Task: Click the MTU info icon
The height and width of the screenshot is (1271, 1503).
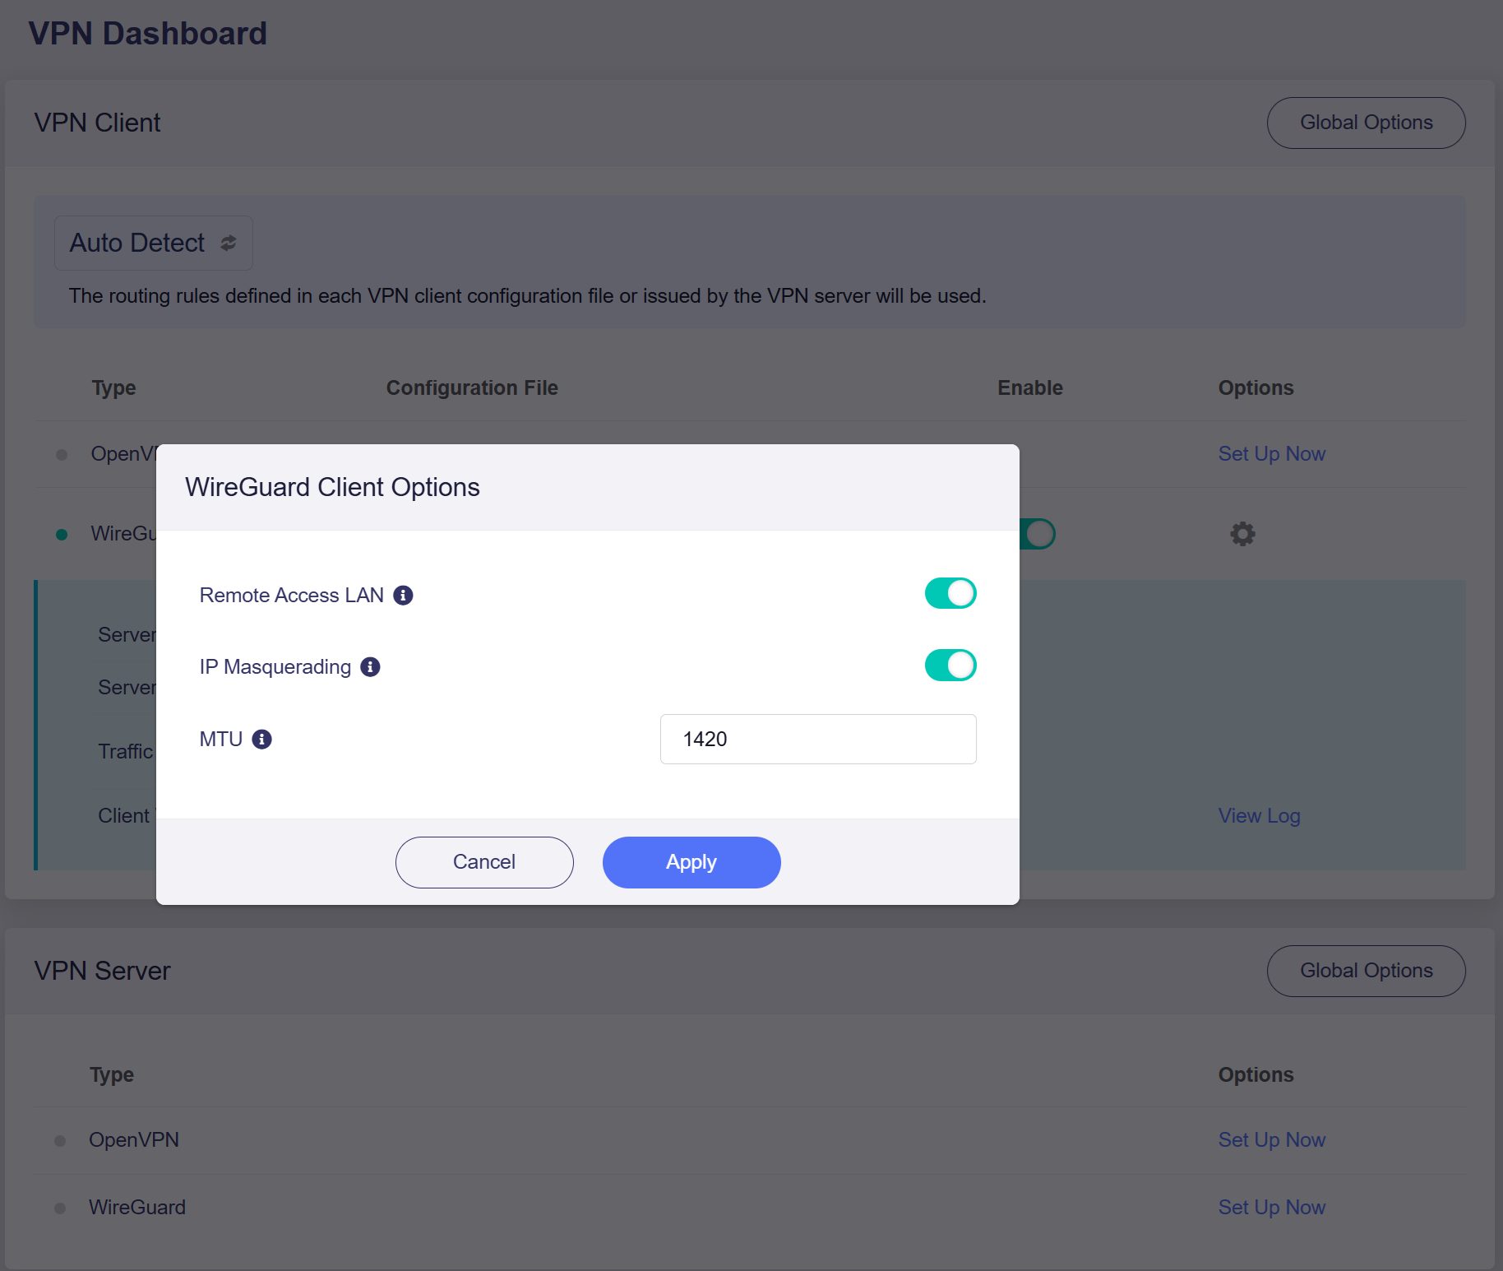Action: [x=261, y=739]
